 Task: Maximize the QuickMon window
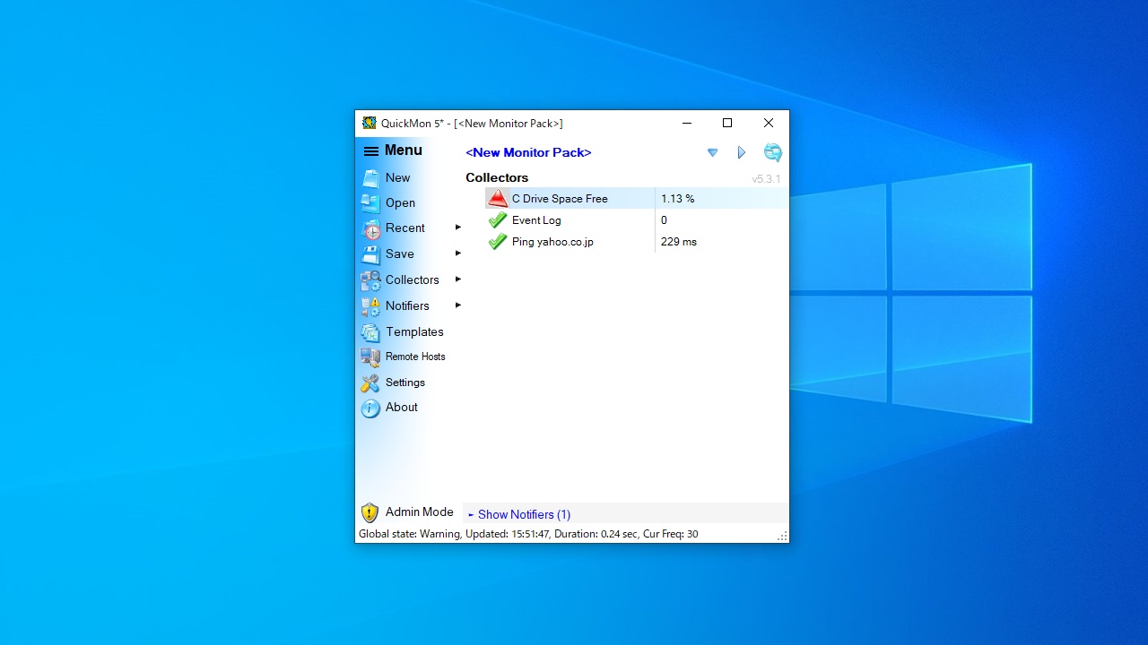coord(727,123)
